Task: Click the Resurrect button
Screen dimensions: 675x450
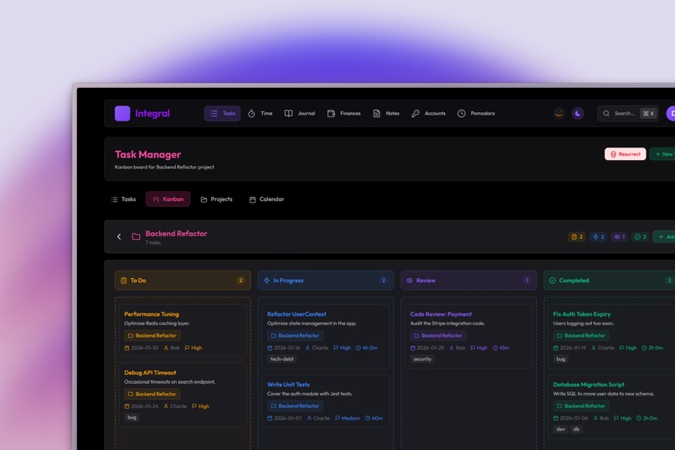Action: click(625, 154)
